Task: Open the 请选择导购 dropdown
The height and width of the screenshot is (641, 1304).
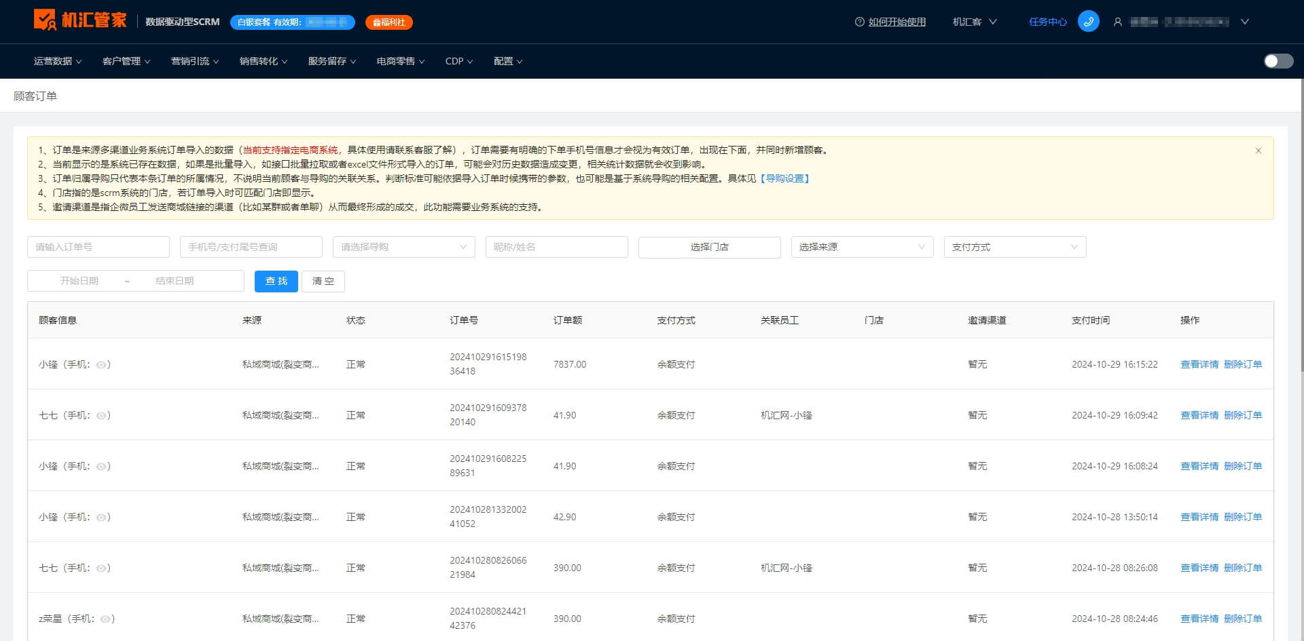Action: tap(404, 247)
